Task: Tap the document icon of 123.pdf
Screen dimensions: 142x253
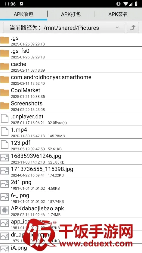Action: tap(5, 145)
